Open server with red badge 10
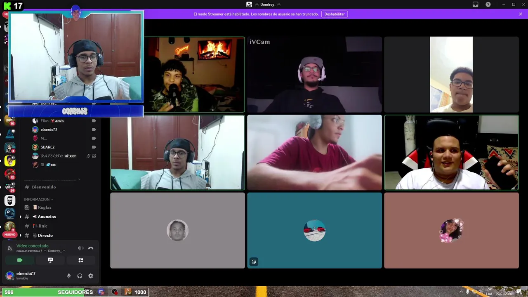The image size is (528, 297). (x=10, y=121)
